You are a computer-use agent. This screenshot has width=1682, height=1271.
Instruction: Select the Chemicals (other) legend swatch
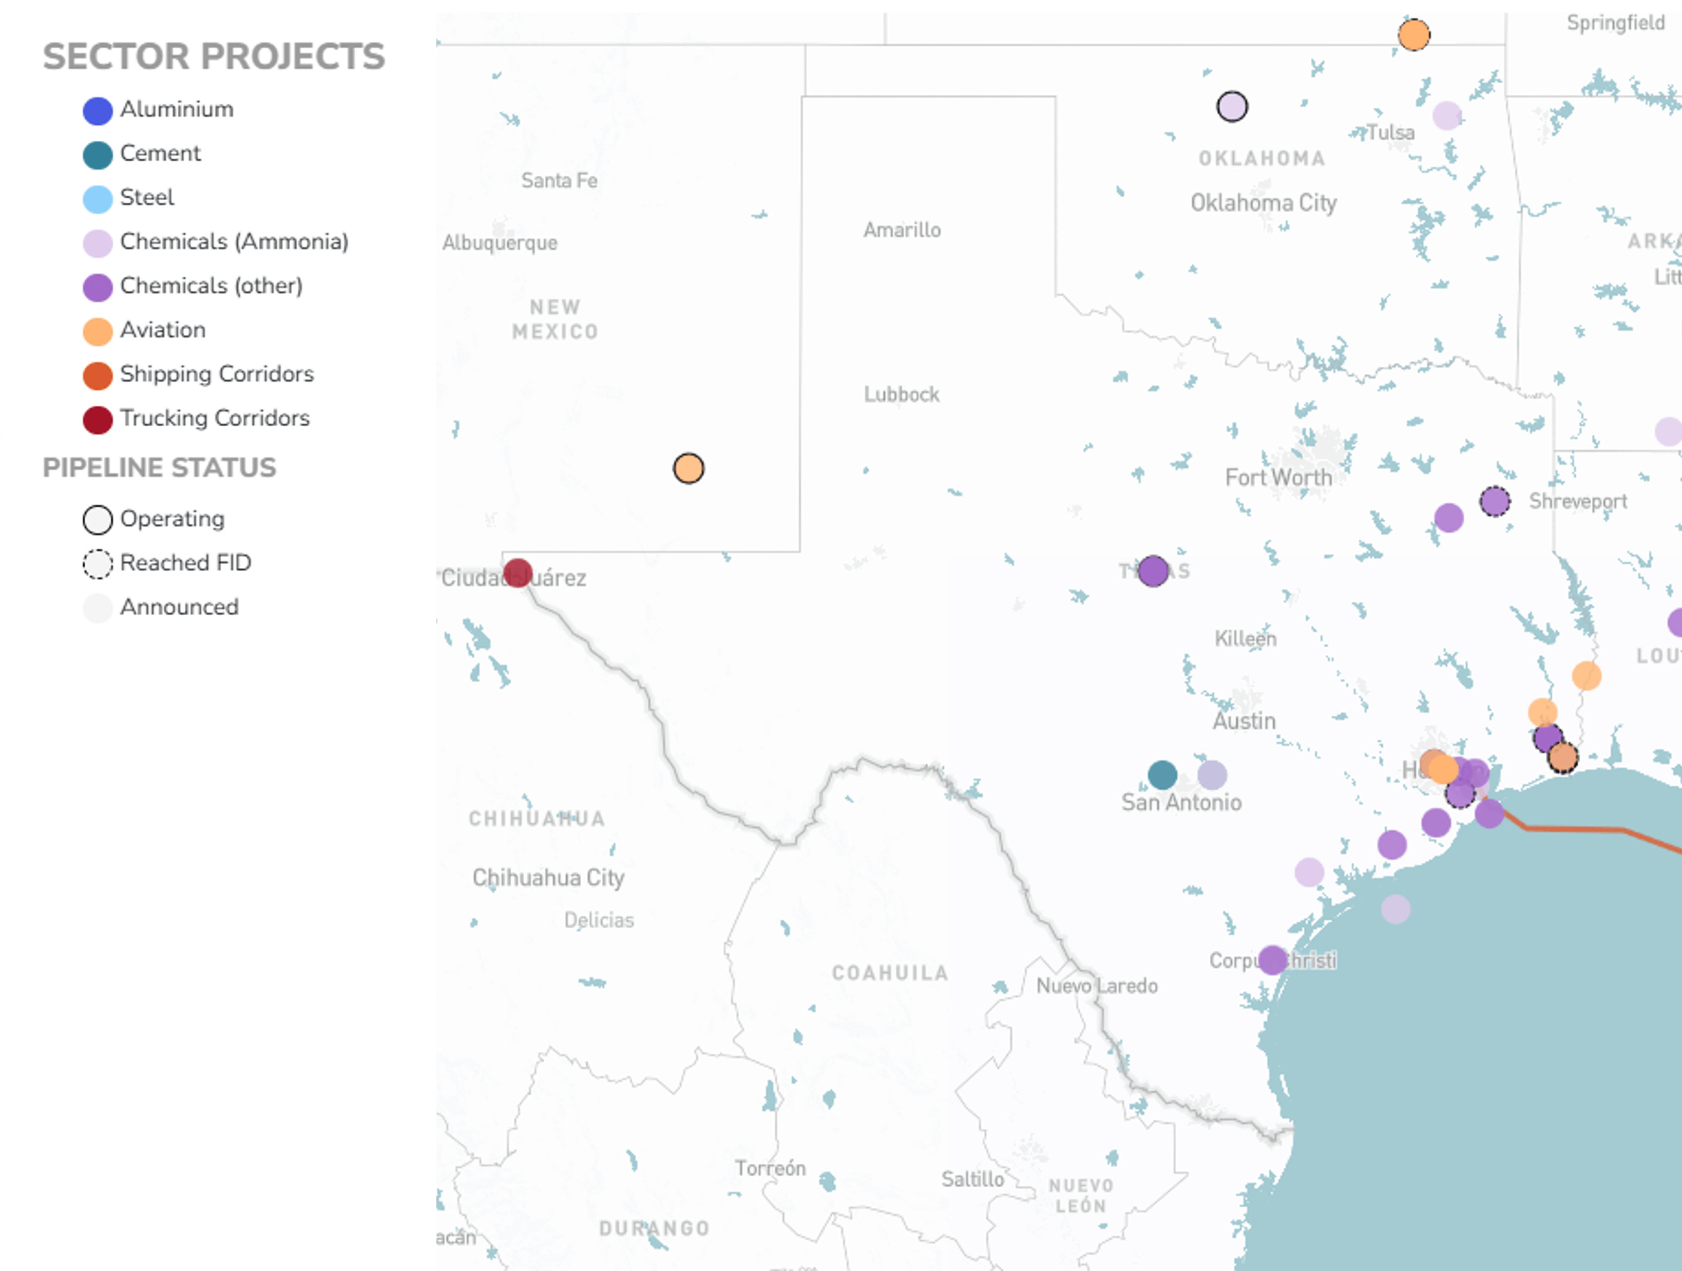[x=98, y=288]
